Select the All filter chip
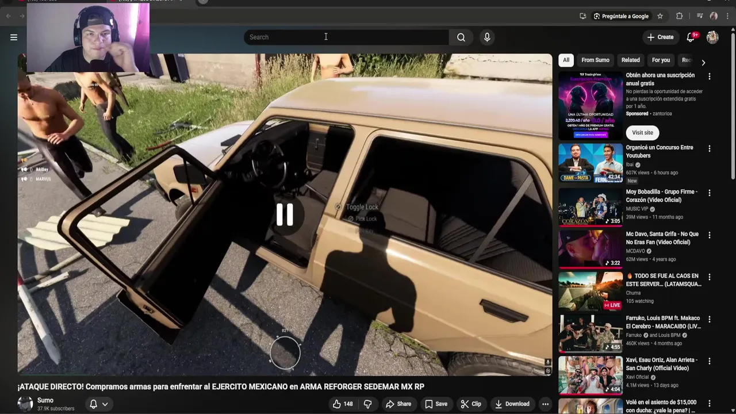The width and height of the screenshot is (736, 414). pos(566,60)
